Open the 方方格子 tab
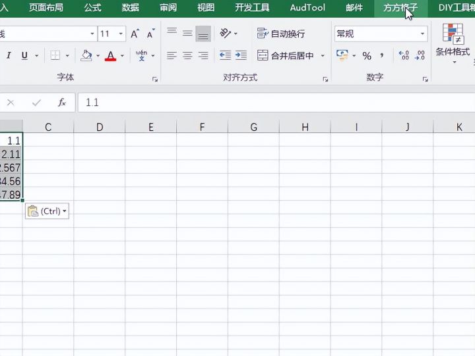Image resolution: width=475 pixels, height=356 pixels. (400, 7)
